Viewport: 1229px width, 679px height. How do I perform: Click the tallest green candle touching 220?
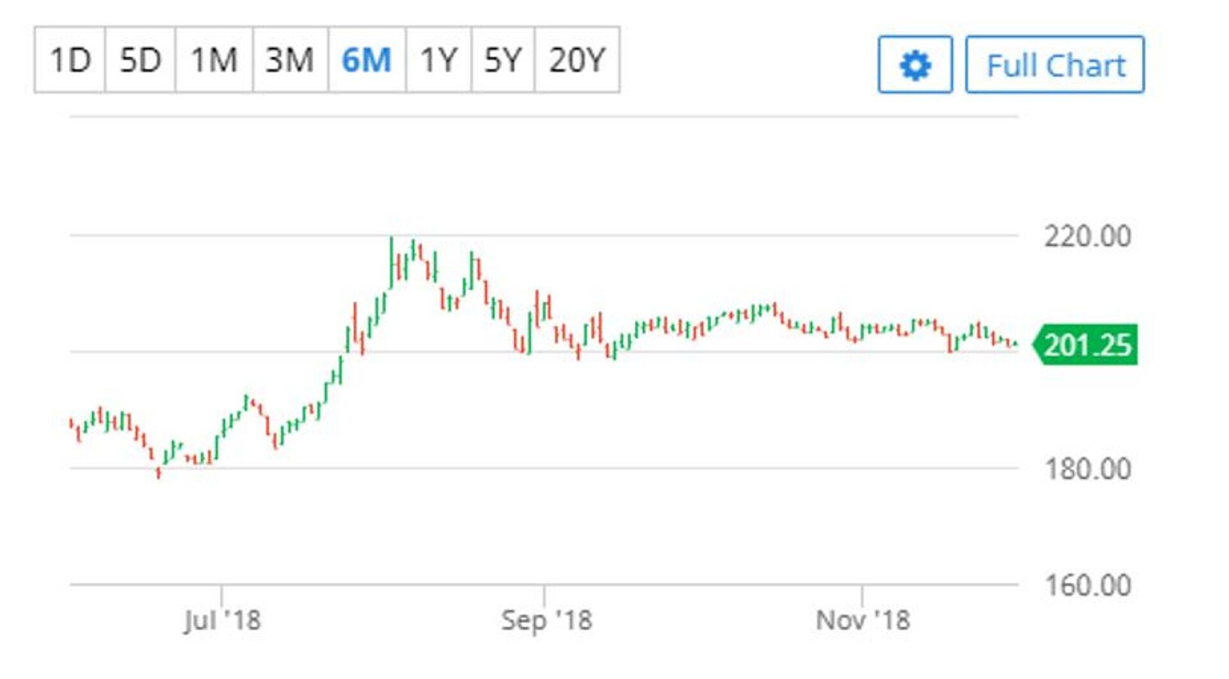[391, 262]
